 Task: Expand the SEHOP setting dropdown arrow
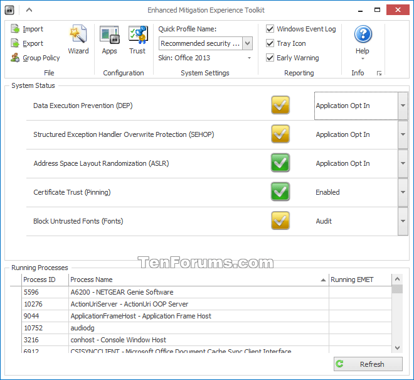click(x=403, y=134)
